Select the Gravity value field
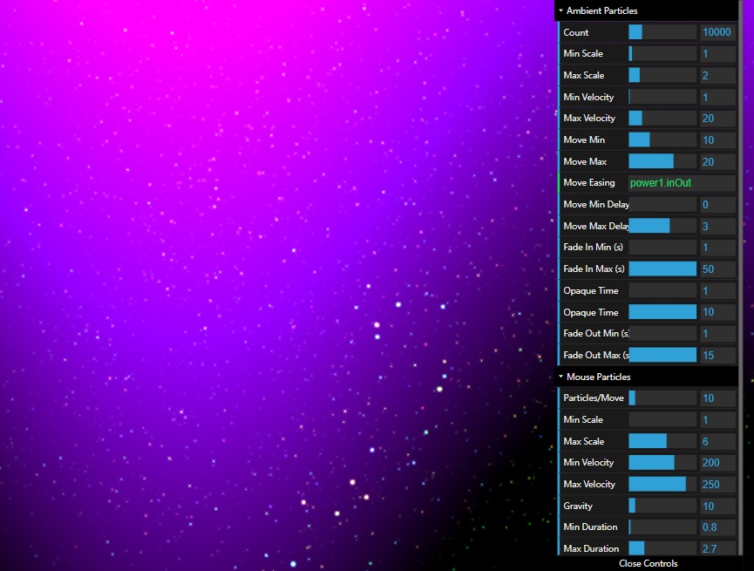Screen dimensions: 754x571 coord(717,506)
